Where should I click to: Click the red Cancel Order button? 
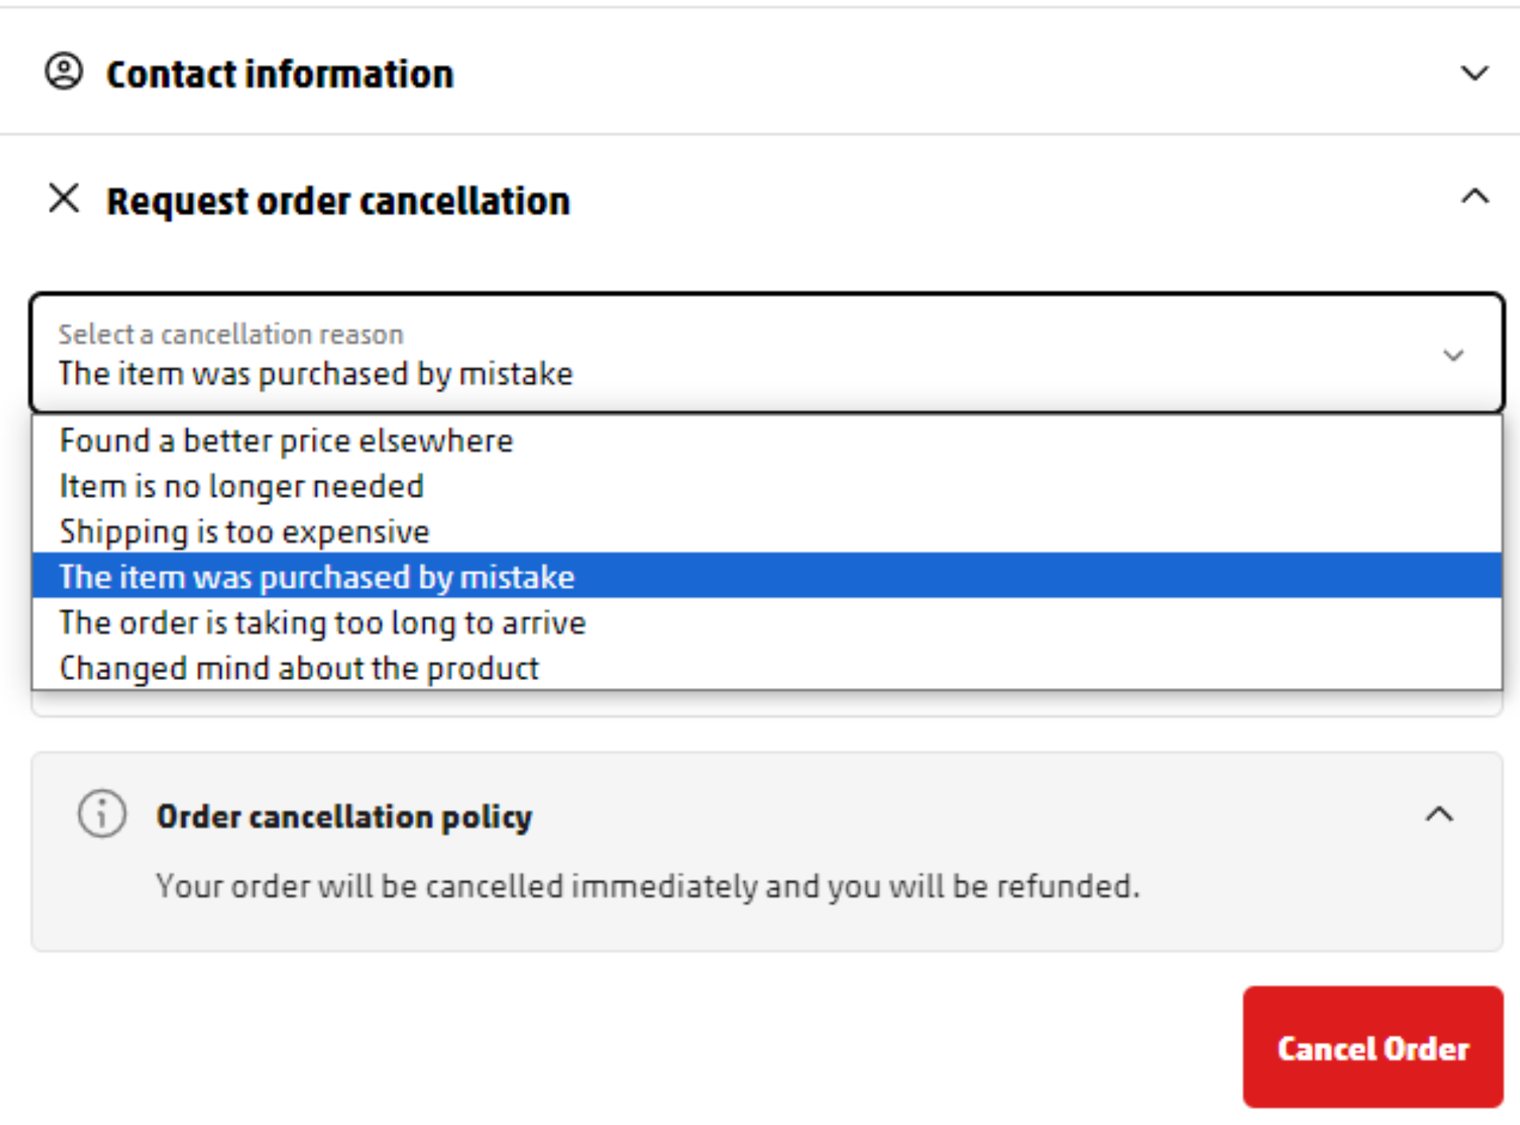1373,1047
